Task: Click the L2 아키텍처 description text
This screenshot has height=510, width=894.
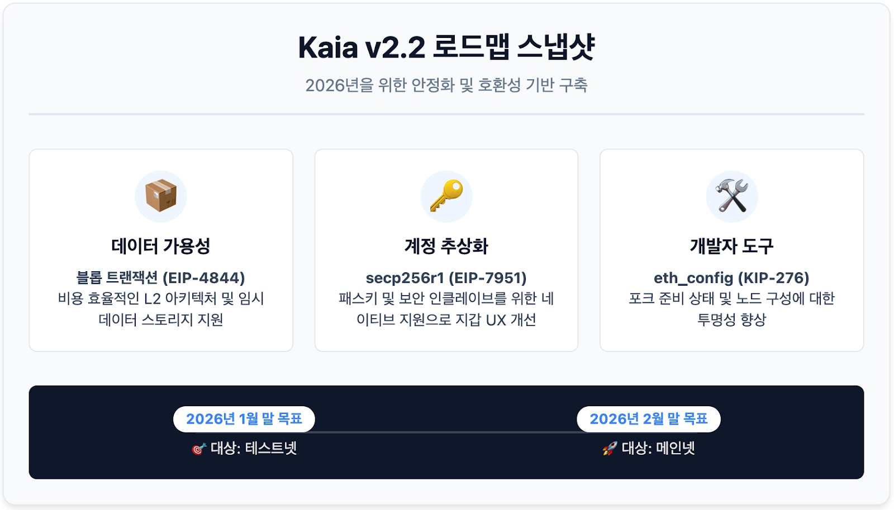Action: [161, 309]
